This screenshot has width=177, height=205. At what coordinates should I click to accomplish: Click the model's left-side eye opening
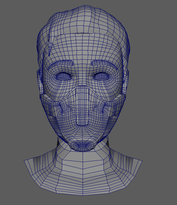click(64, 76)
